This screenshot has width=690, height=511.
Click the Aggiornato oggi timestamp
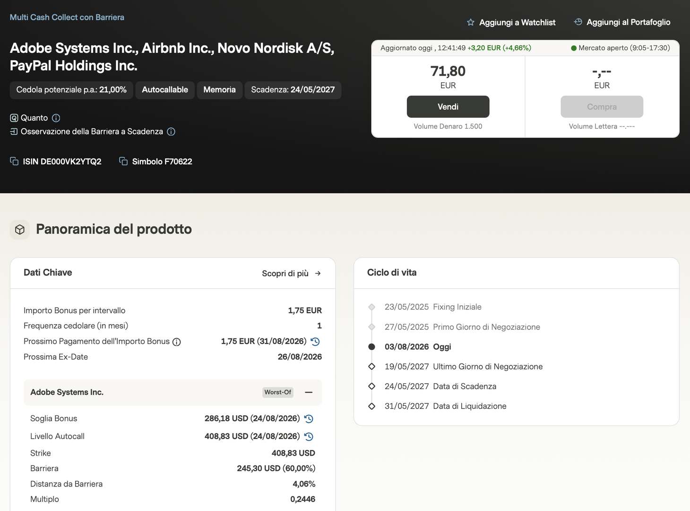[423, 48]
